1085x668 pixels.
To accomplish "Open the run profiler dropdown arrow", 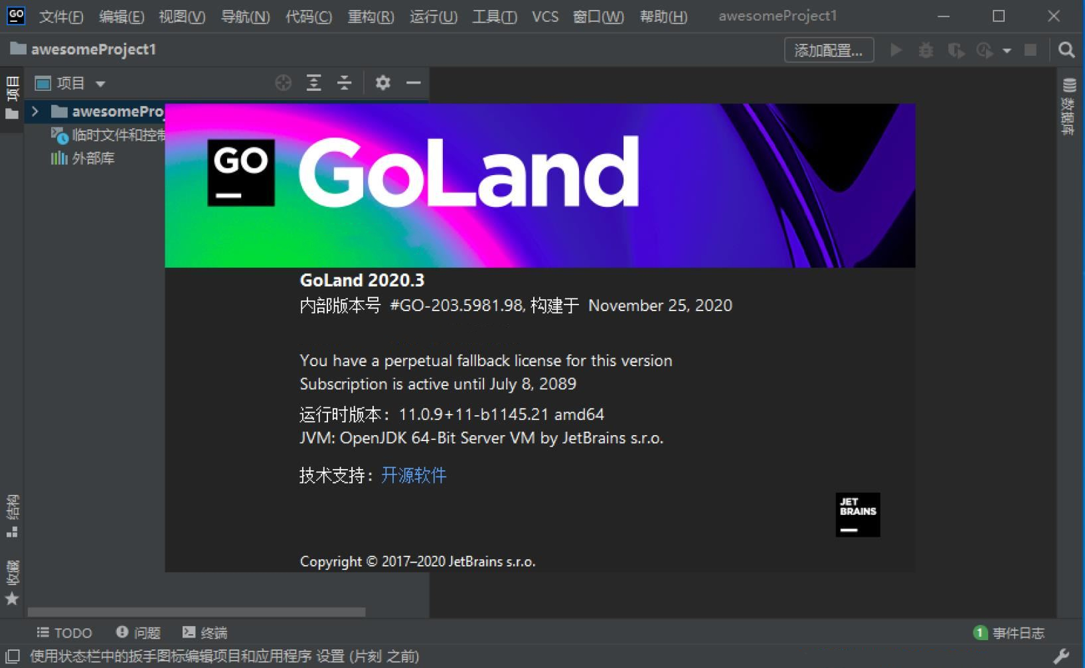I will (1007, 50).
